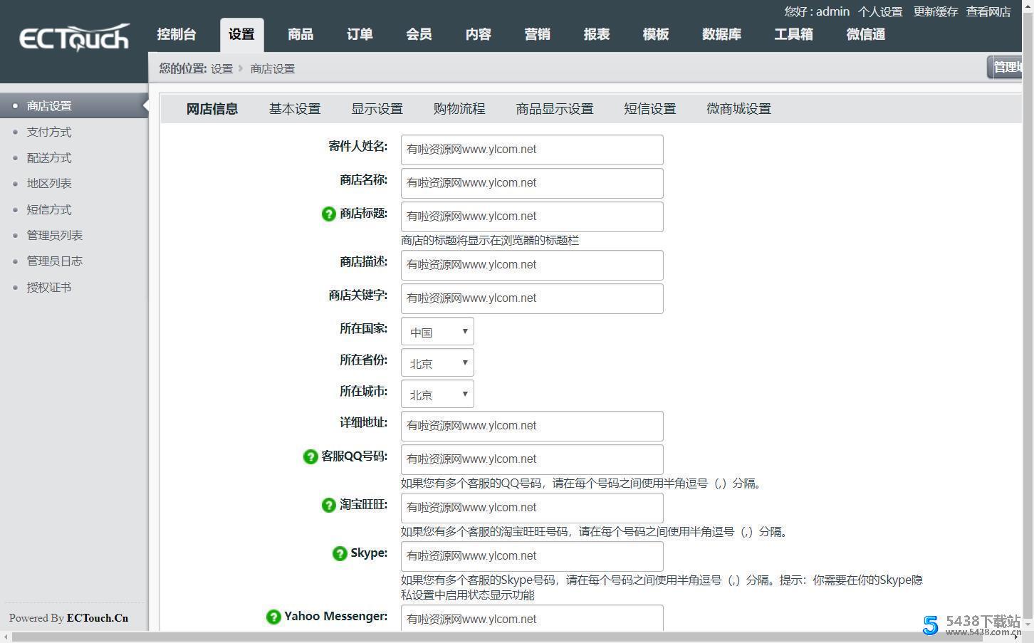Expand the 所在省份 province dropdown
This screenshot has height=643, width=1034.
point(437,363)
